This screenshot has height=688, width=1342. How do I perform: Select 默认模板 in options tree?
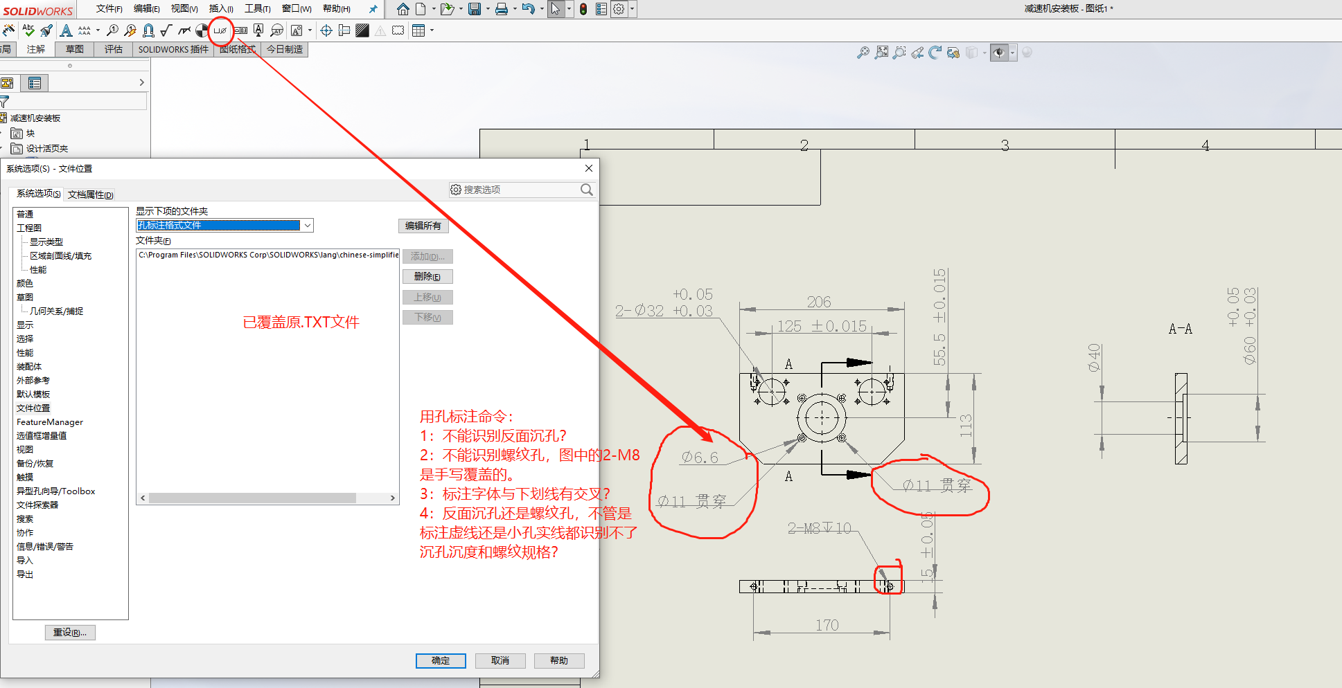(x=33, y=395)
